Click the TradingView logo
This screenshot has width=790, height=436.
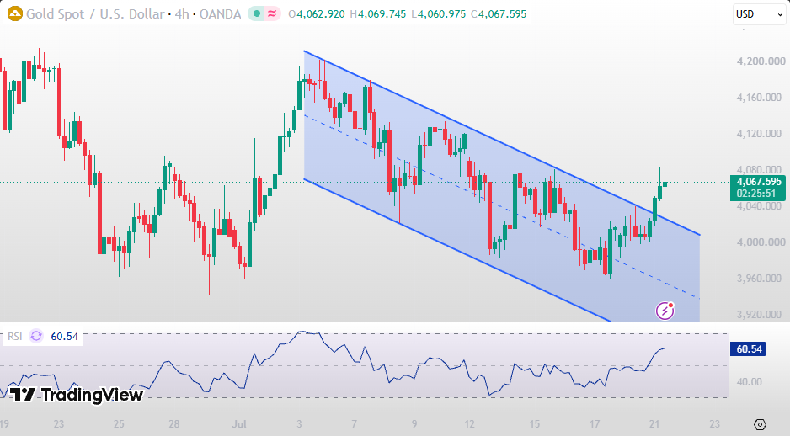[x=77, y=394]
